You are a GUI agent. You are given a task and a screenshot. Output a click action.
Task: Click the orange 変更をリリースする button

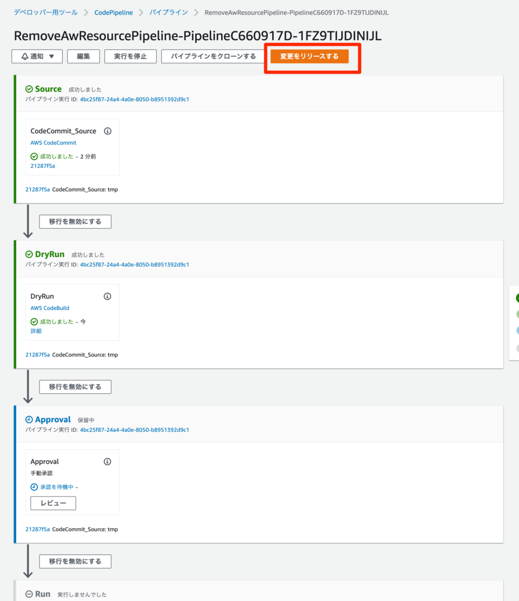tap(309, 56)
